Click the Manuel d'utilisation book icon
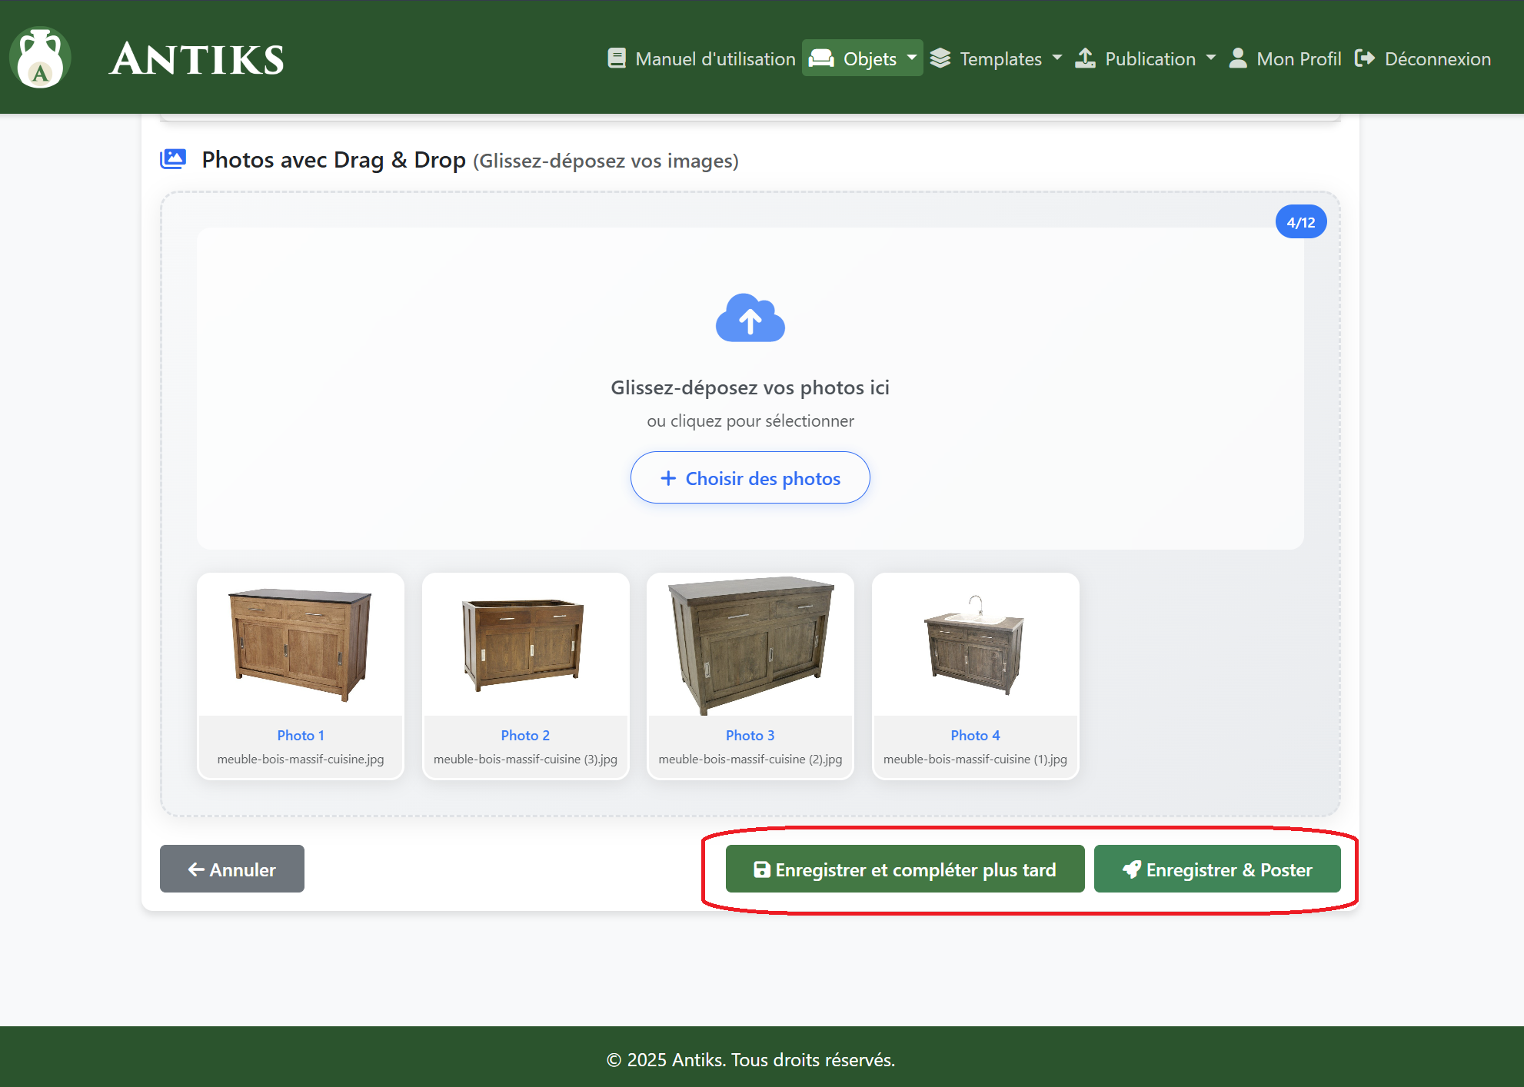This screenshot has height=1087, width=1524. pos(616,58)
